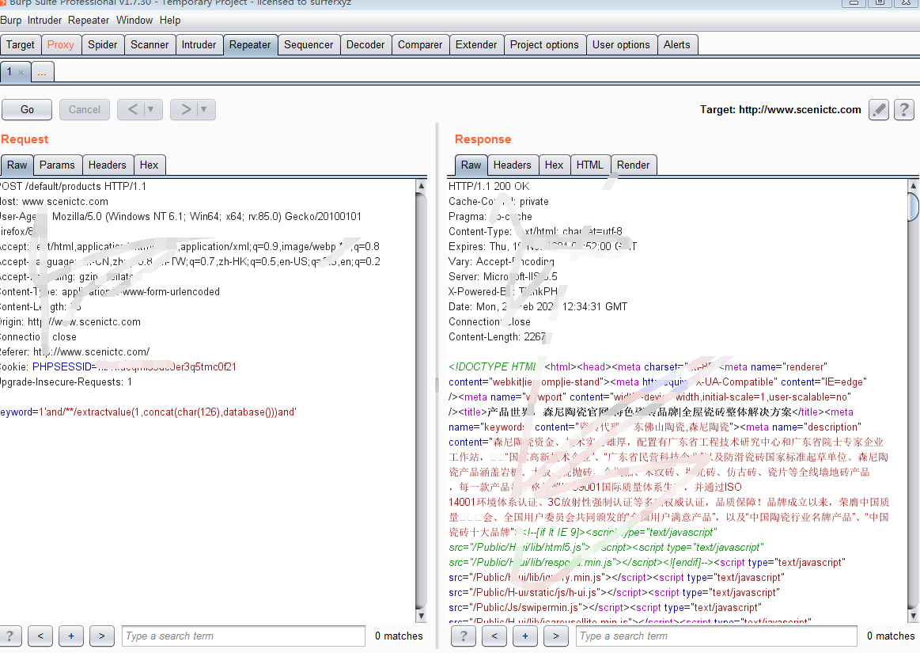
Task: Select request Params view tab
Action: pos(57,165)
